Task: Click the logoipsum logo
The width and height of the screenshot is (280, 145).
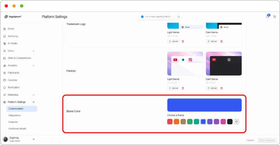Action: tap(13, 16)
